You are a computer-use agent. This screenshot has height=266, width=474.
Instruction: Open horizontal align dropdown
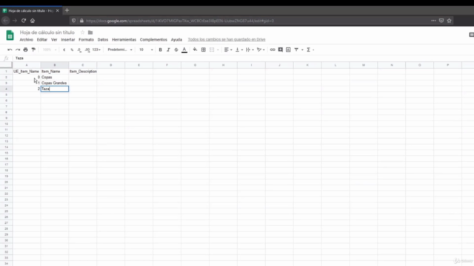click(x=228, y=50)
